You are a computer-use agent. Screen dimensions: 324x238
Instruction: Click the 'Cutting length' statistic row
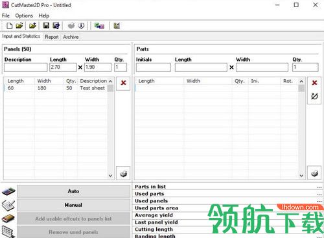coord(228,229)
